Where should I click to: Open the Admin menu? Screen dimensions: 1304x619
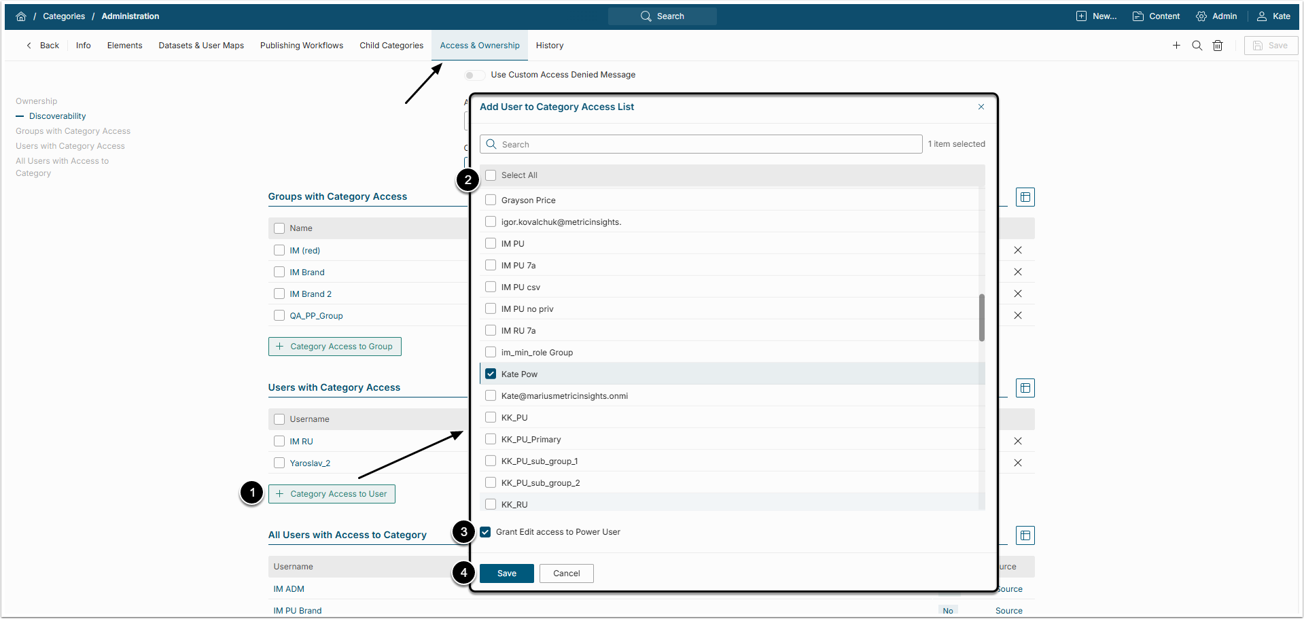coord(1216,16)
